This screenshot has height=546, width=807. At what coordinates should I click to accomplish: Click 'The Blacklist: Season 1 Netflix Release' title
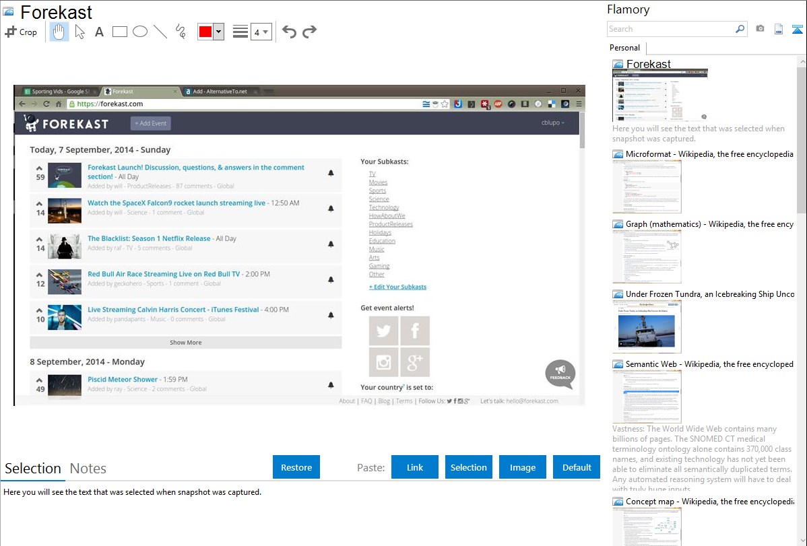[x=149, y=239]
